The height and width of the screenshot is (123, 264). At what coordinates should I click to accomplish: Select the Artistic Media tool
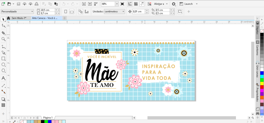tap(3, 53)
